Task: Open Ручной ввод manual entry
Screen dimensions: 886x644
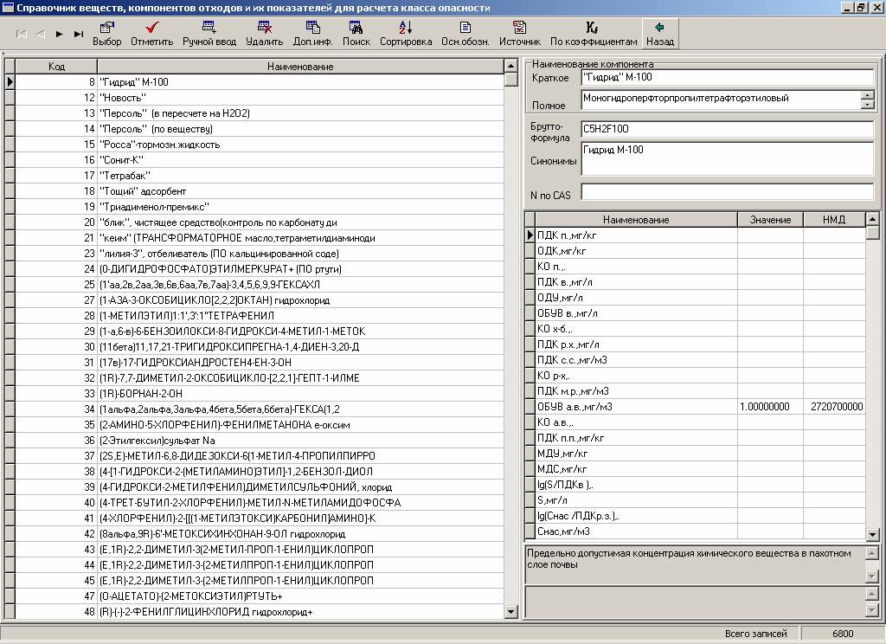Action: click(209, 29)
